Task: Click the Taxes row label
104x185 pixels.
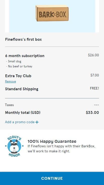Action: (x=10, y=105)
